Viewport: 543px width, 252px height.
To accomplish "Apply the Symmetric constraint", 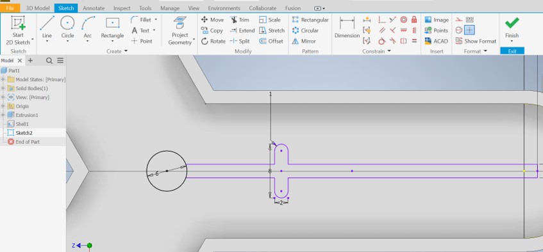I will click(x=403, y=41).
